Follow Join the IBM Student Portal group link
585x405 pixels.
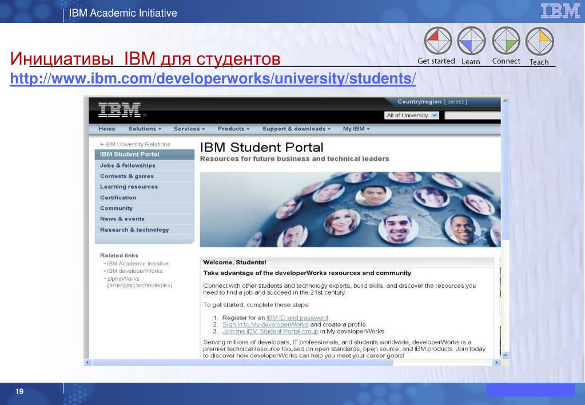pos(270,331)
